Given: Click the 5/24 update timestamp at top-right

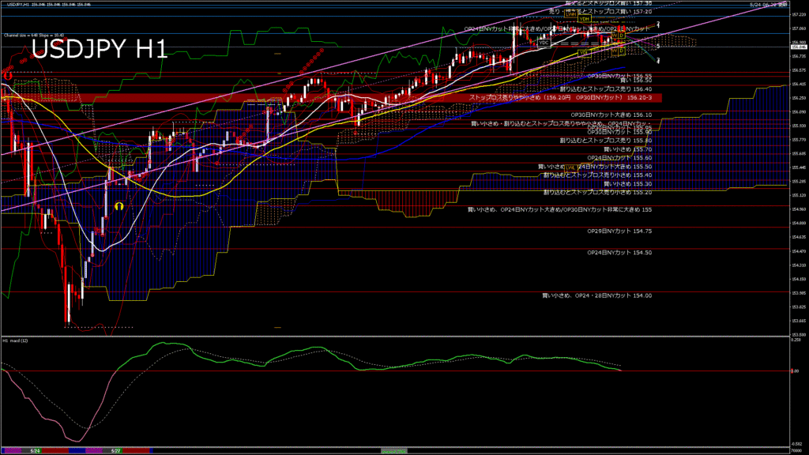Looking at the screenshot, I should [769, 4].
